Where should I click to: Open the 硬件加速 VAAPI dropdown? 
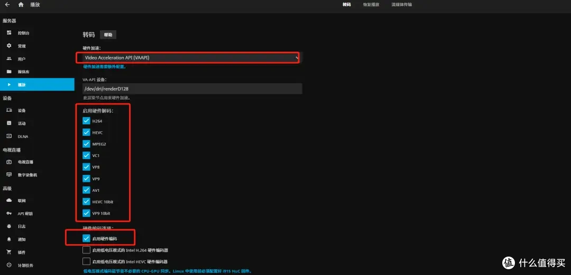click(192, 57)
